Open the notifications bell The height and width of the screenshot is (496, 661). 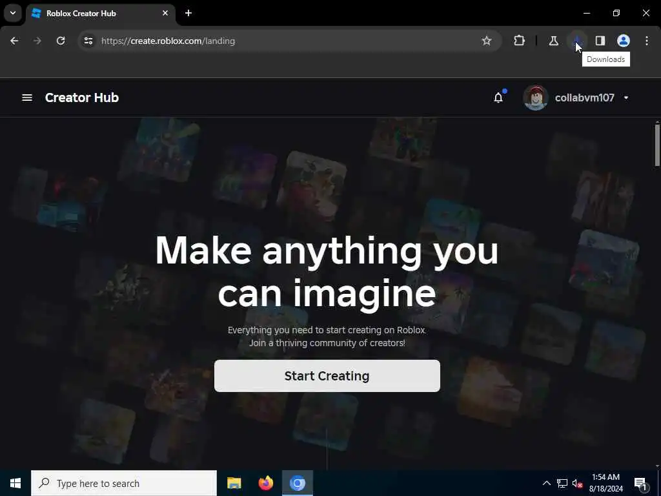tap(498, 98)
